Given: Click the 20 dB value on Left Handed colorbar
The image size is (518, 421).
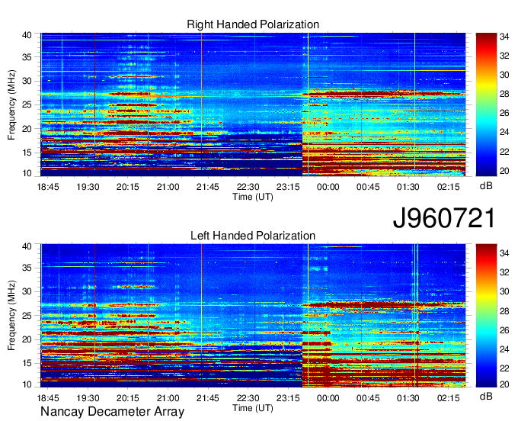Looking at the screenshot, I should point(504,384).
